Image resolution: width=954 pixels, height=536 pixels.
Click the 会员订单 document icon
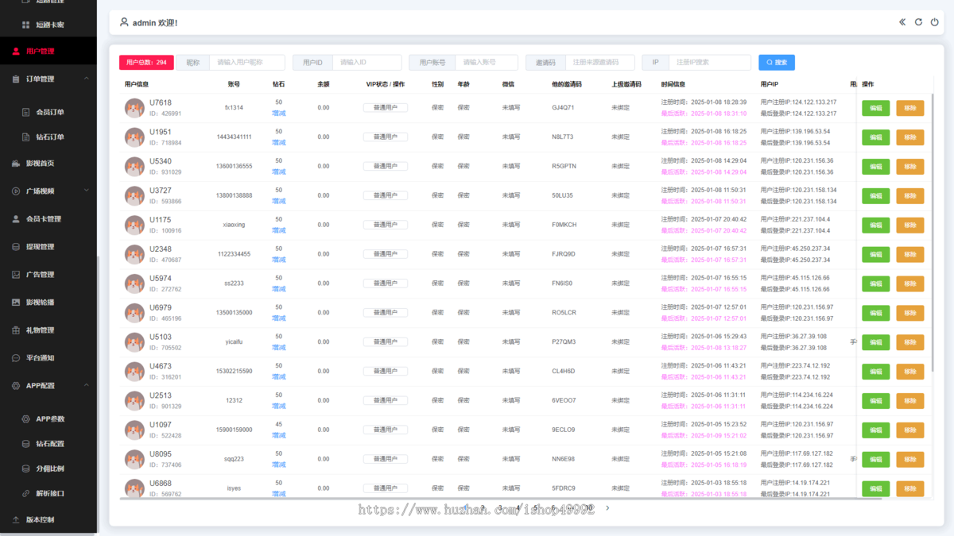click(25, 113)
